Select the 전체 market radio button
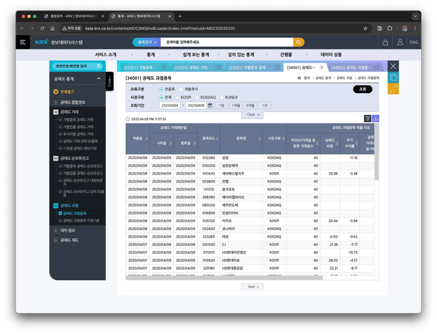 (161, 98)
